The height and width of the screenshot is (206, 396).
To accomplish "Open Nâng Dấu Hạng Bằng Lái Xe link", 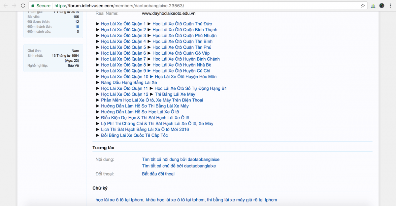I will (x=129, y=82).
